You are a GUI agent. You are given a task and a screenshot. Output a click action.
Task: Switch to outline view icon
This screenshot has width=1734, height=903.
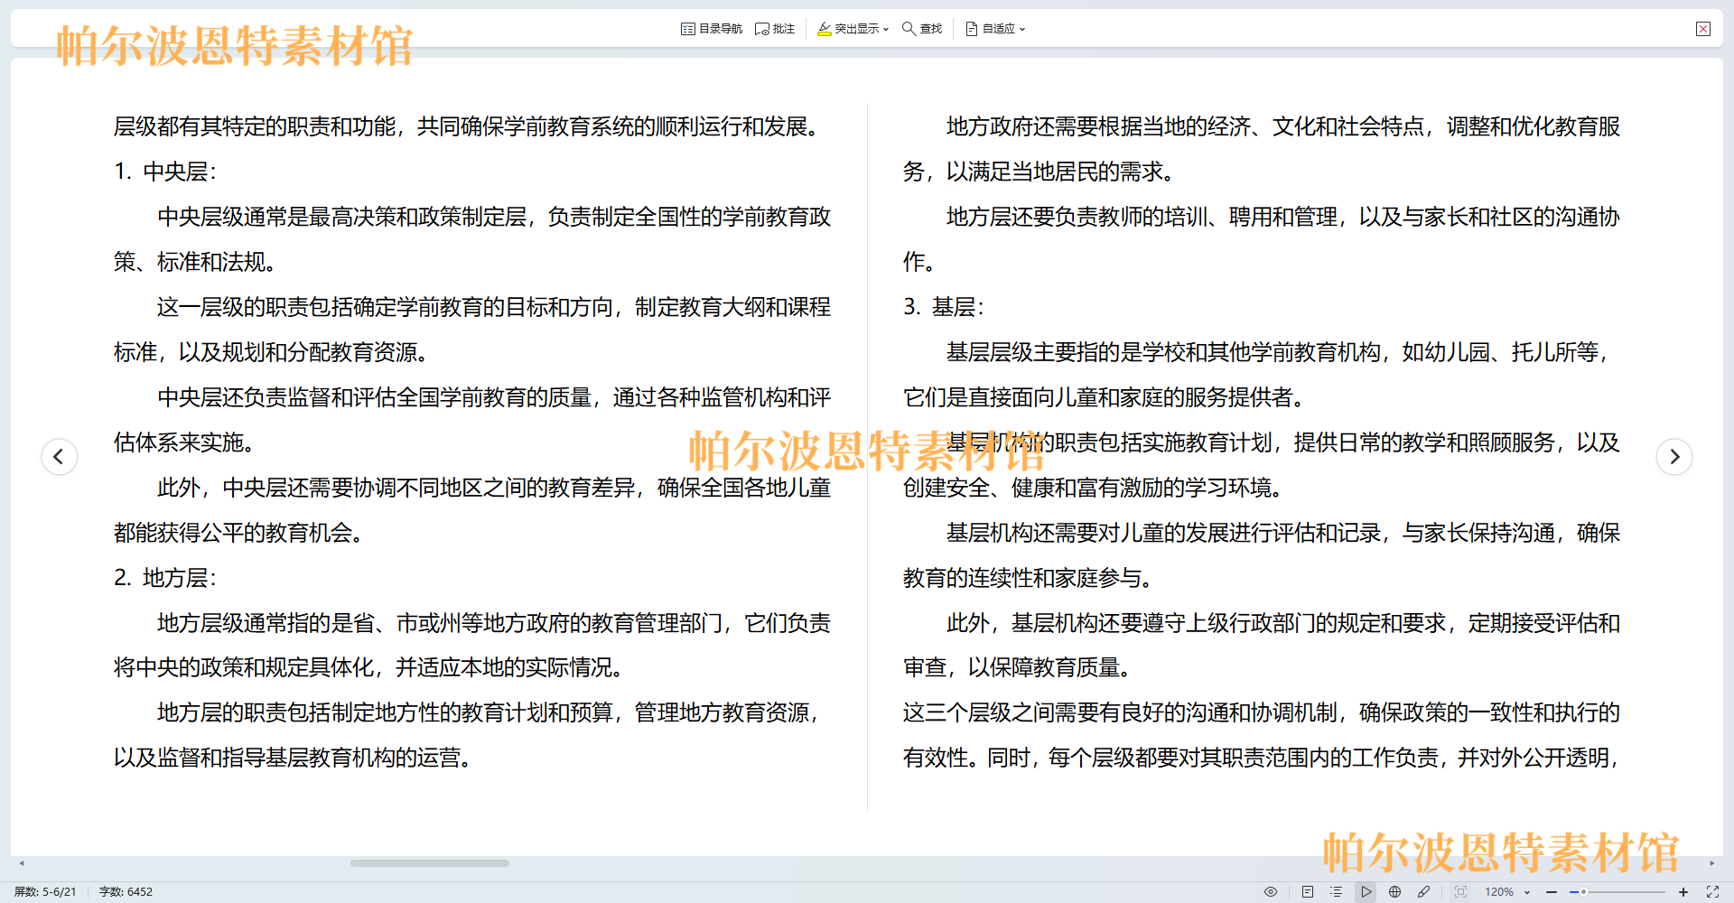1337,892
